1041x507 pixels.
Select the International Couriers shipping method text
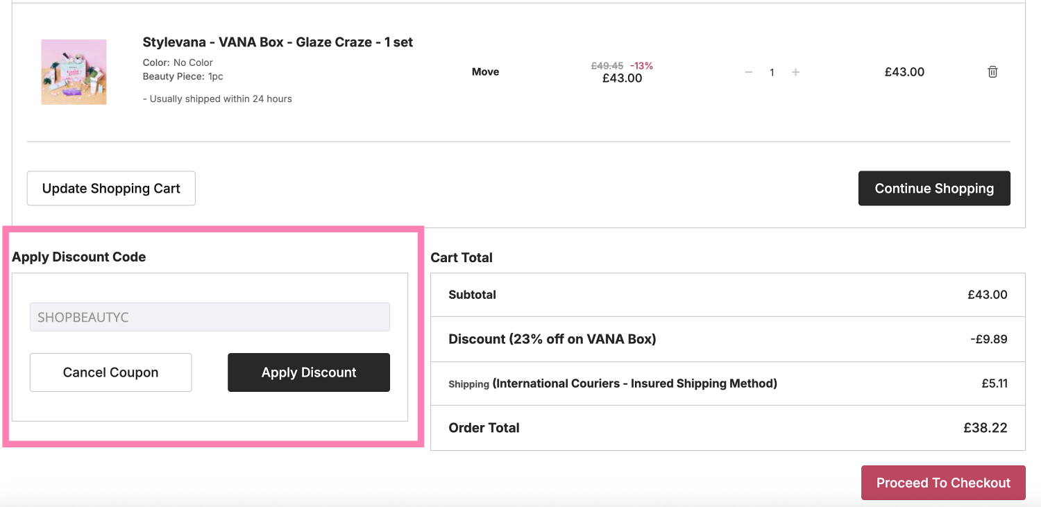click(x=634, y=384)
